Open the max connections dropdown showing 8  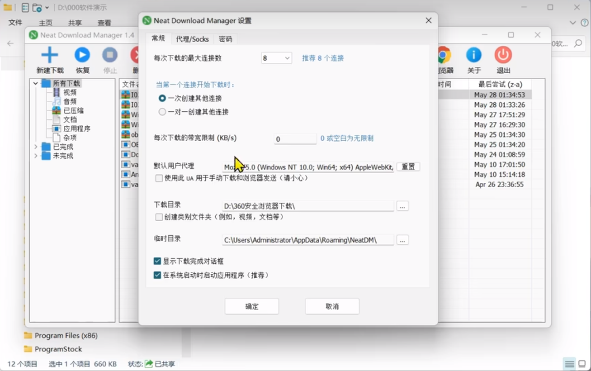[x=276, y=58]
